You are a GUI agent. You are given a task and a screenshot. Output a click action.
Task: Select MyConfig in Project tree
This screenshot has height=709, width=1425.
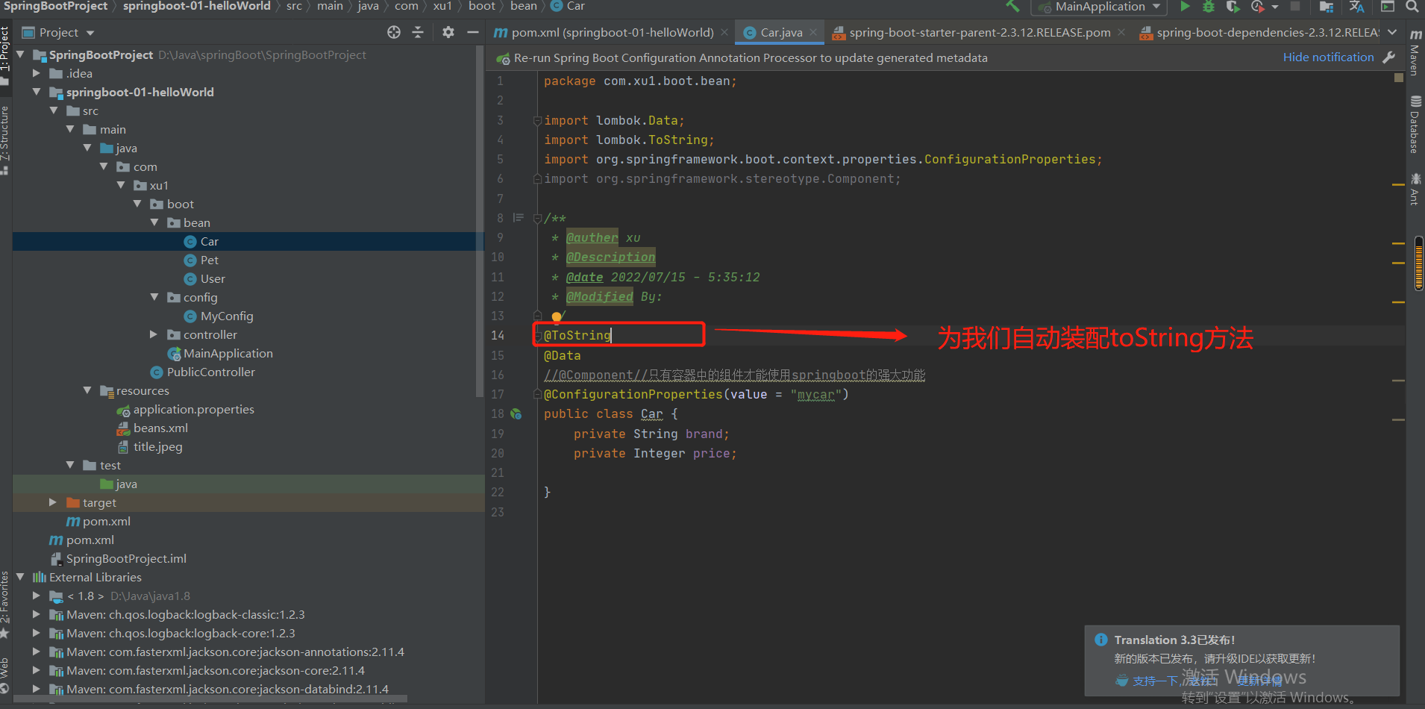[227, 316]
